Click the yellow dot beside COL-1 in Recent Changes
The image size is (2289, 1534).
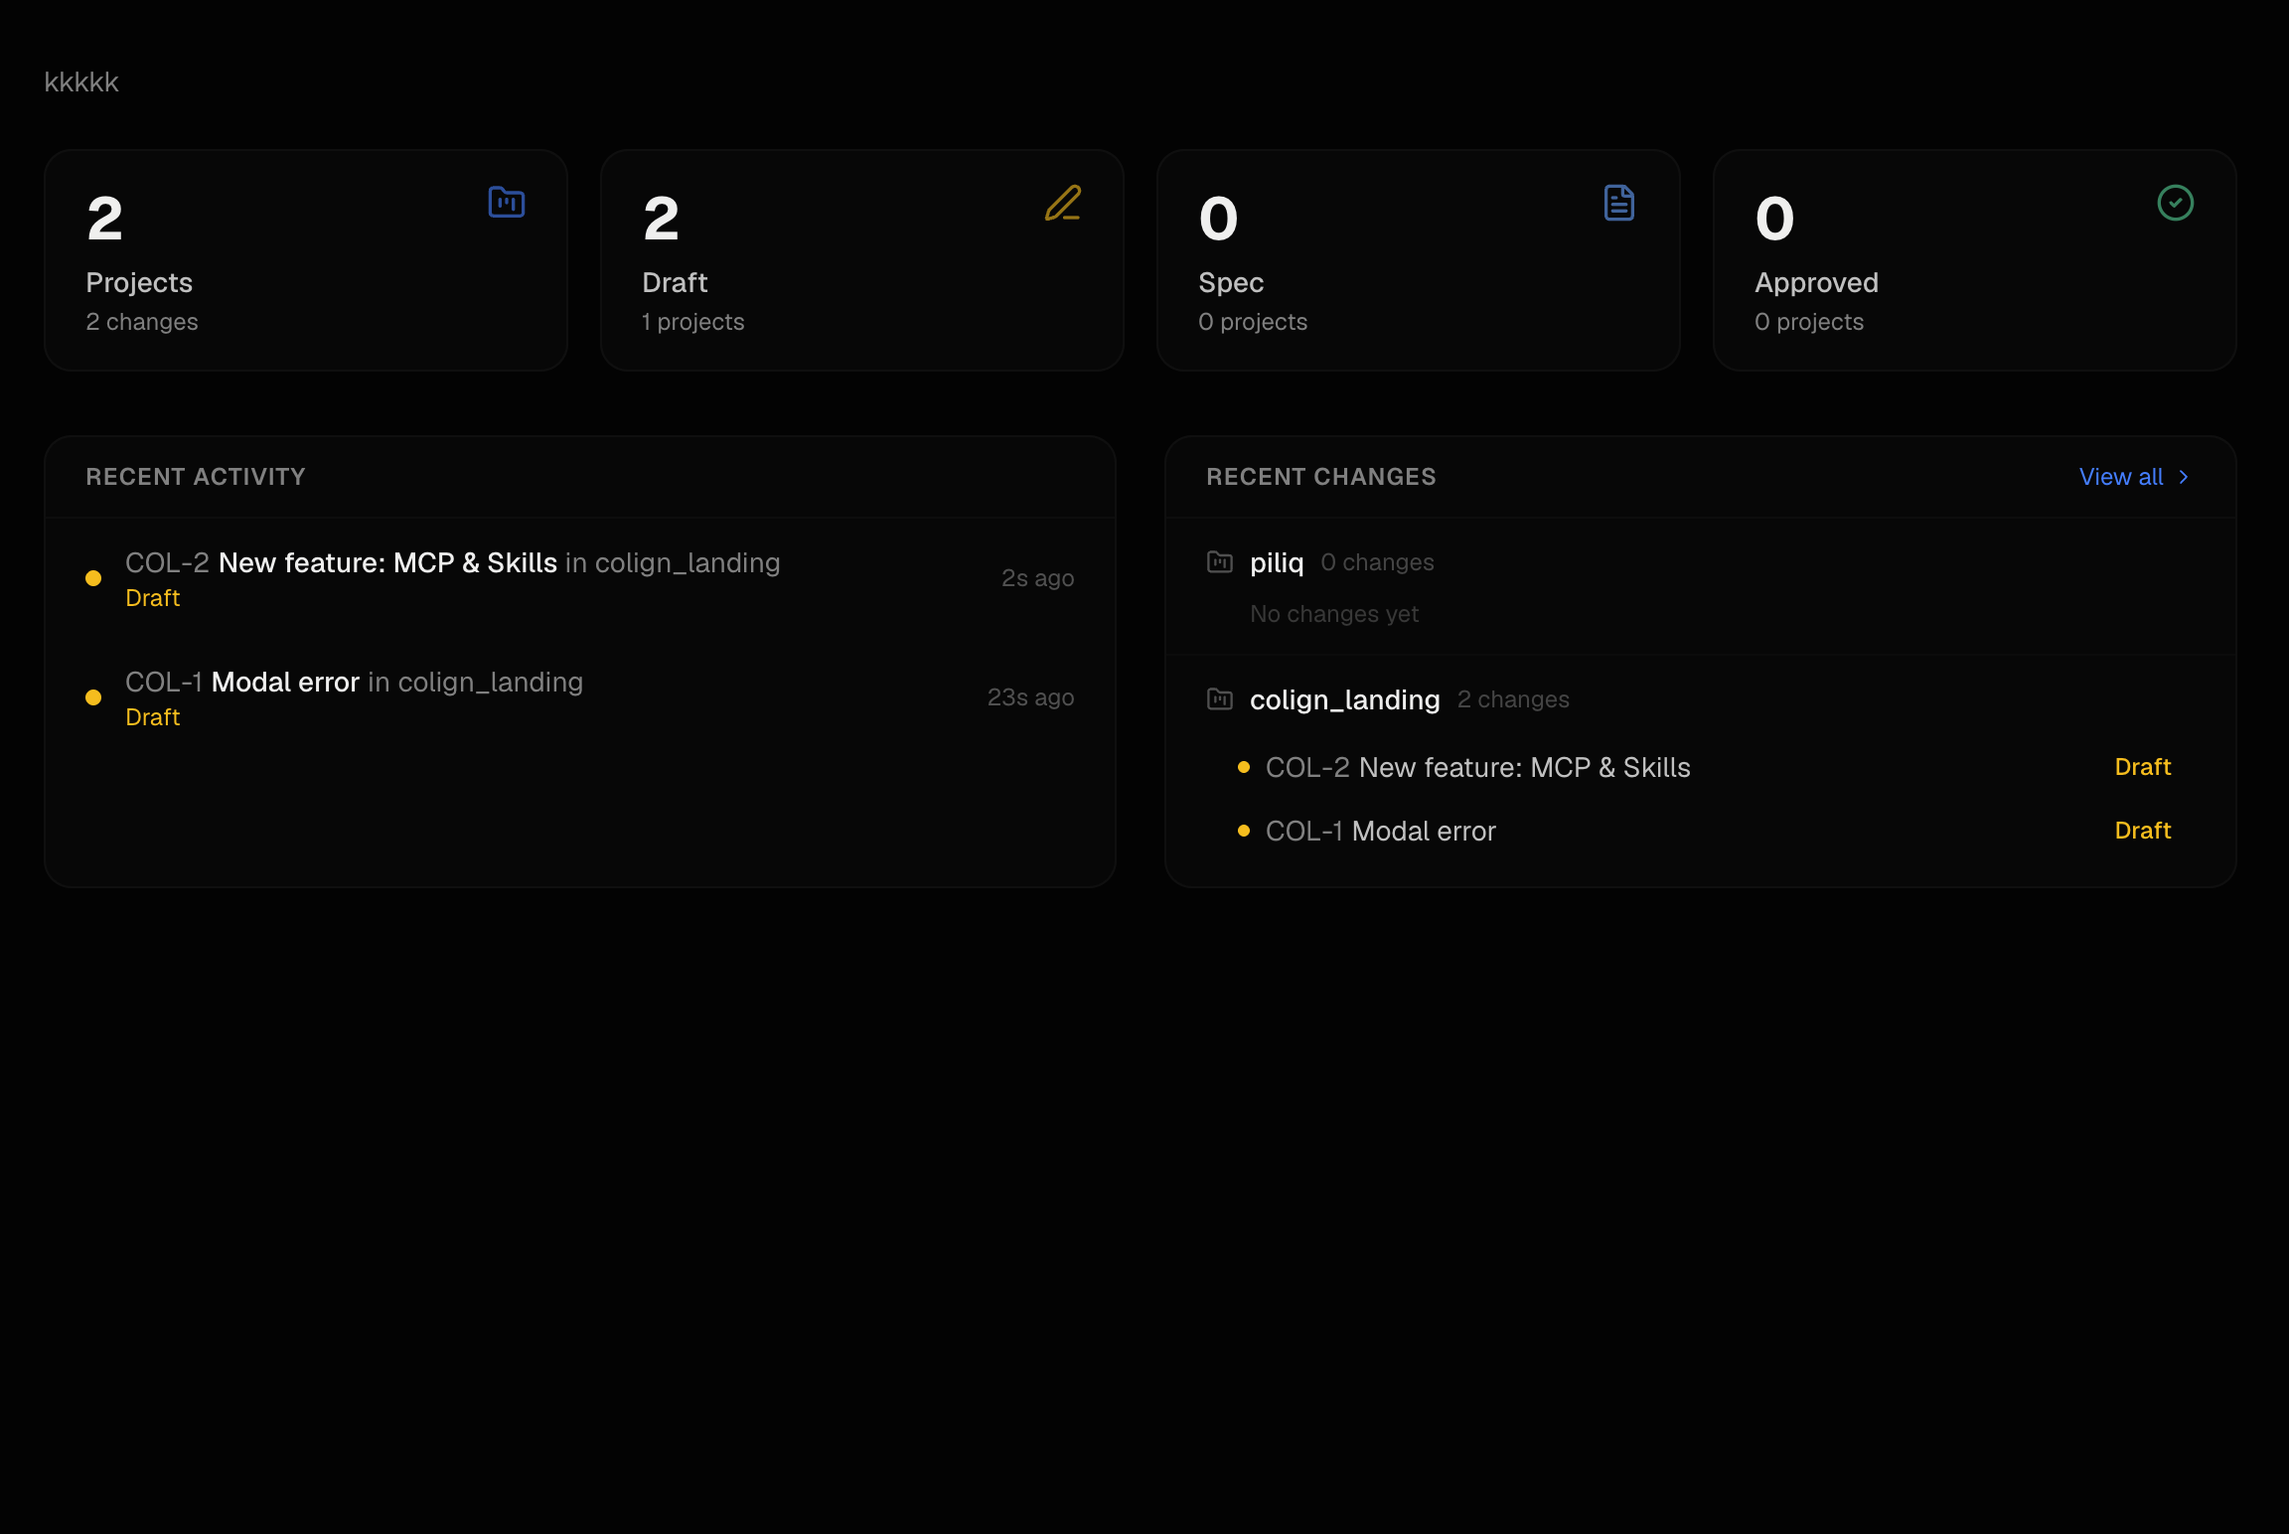pyautogui.click(x=1244, y=831)
